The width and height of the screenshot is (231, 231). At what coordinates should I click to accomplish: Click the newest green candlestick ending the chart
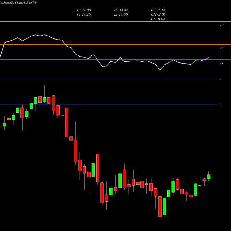(x=209, y=176)
